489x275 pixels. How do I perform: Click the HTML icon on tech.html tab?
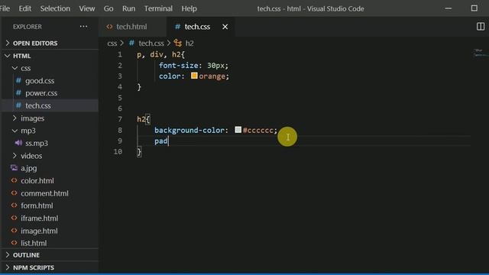point(109,27)
